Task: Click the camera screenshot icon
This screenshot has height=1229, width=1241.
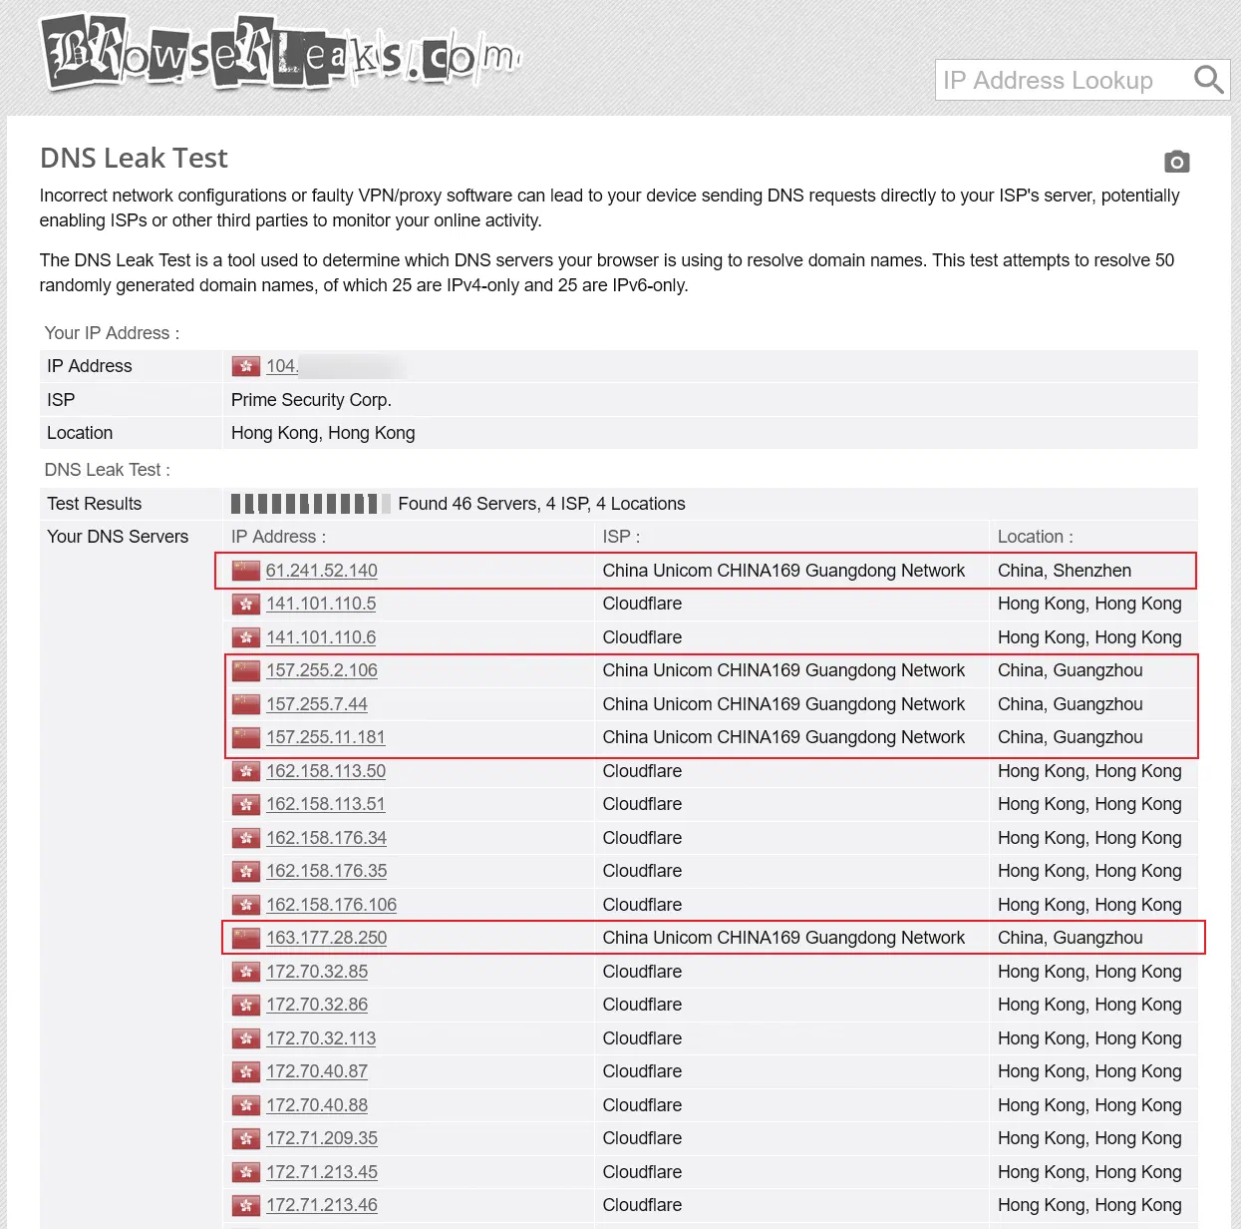Action: (x=1176, y=162)
